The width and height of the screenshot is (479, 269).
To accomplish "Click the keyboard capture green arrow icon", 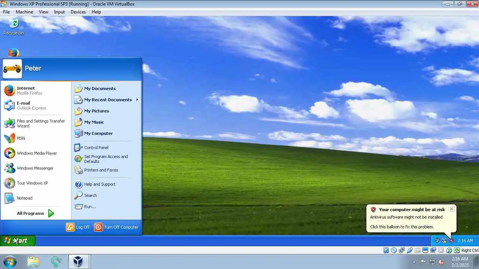I will point(457,250).
